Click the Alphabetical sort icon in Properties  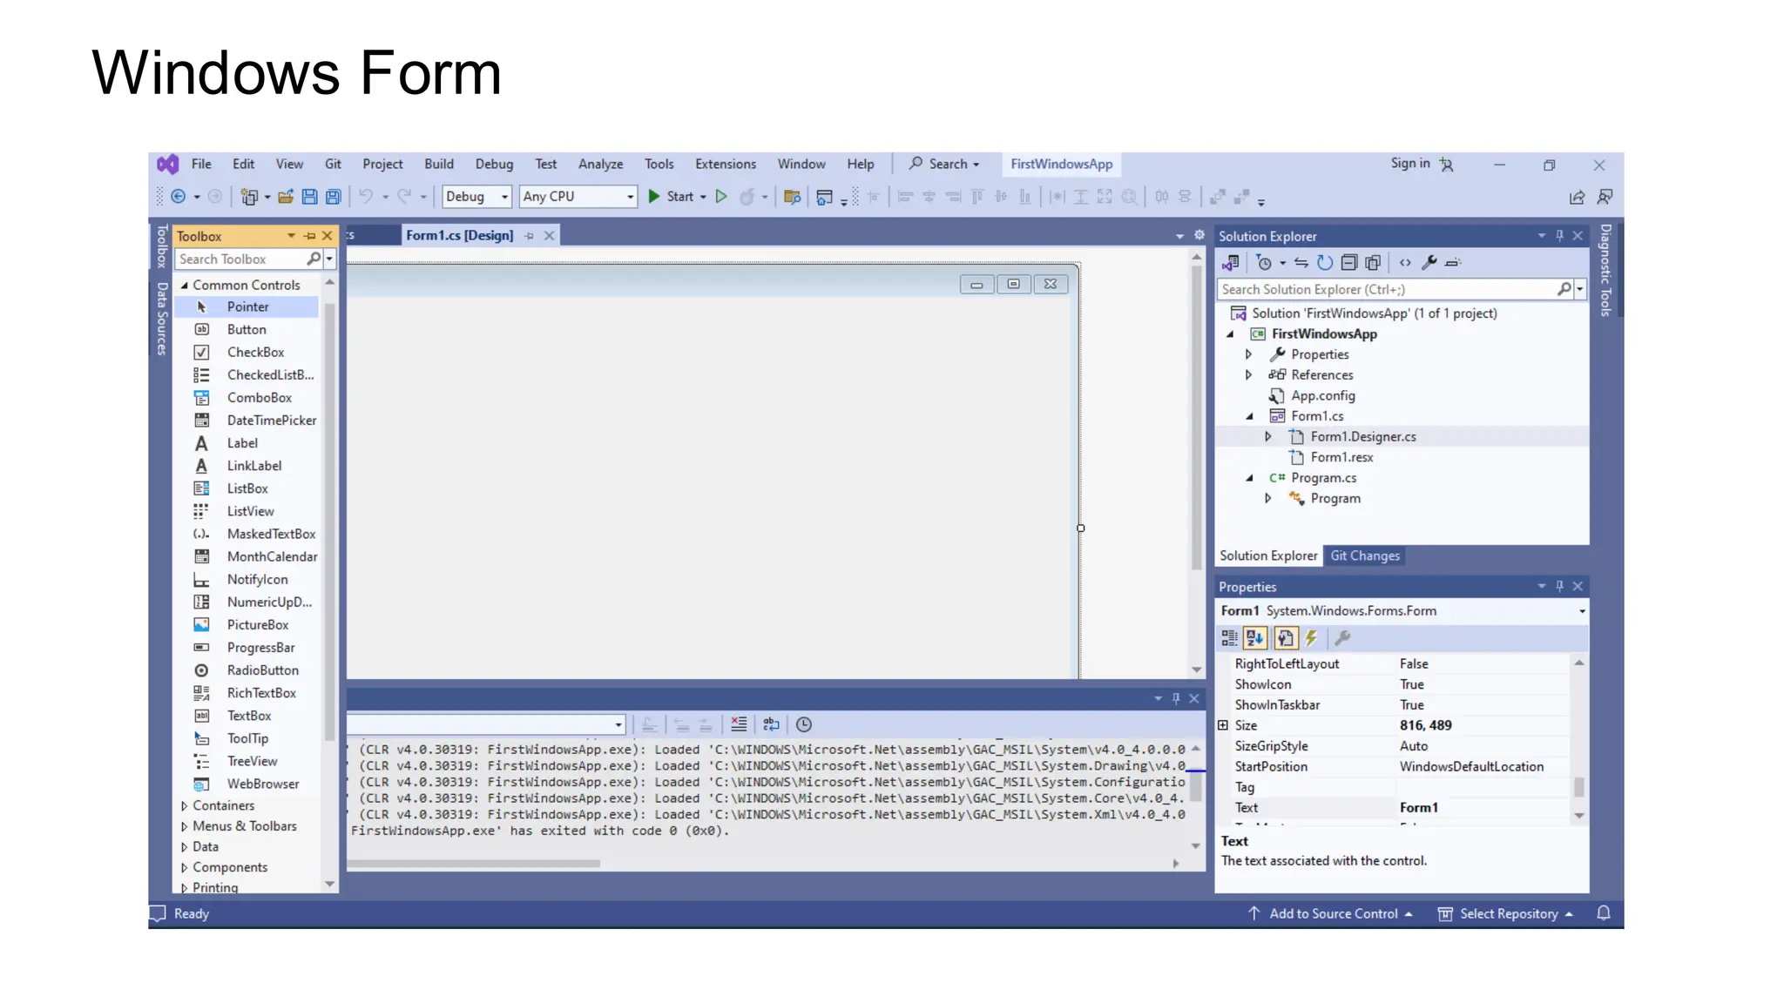[1254, 638]
